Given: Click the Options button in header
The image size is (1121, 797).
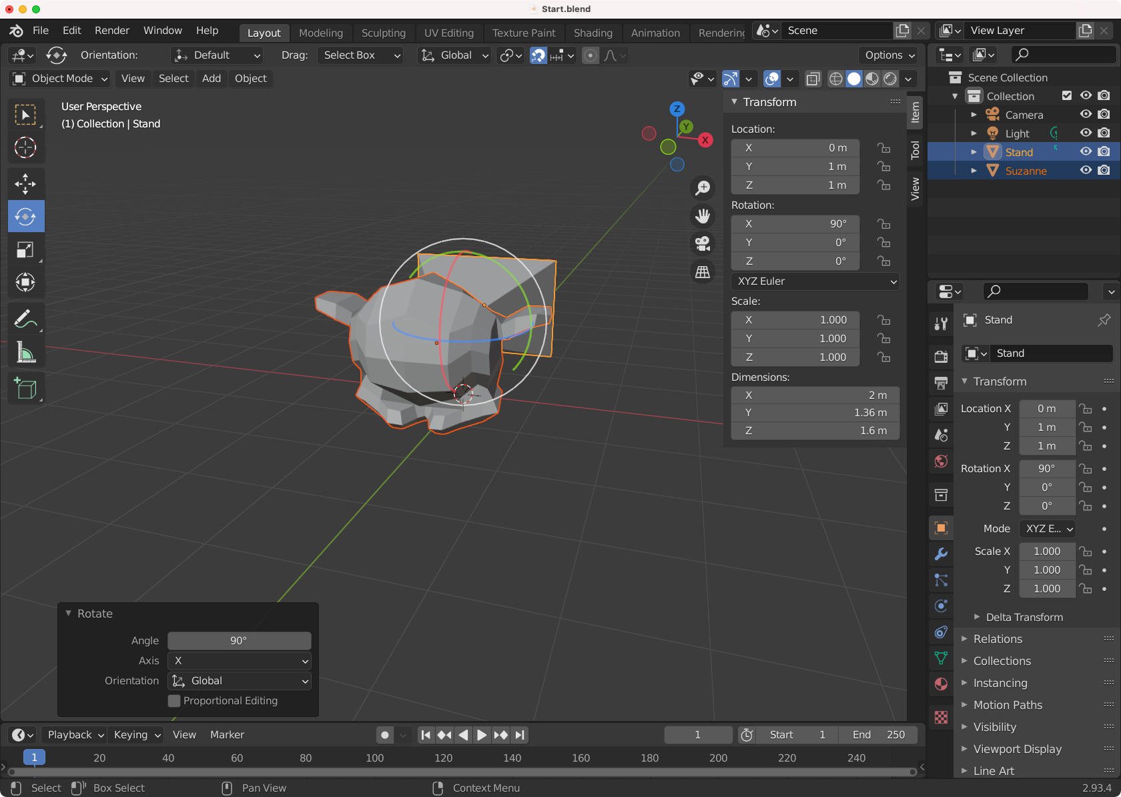Looking at the screenshot, I should [889, 55].
